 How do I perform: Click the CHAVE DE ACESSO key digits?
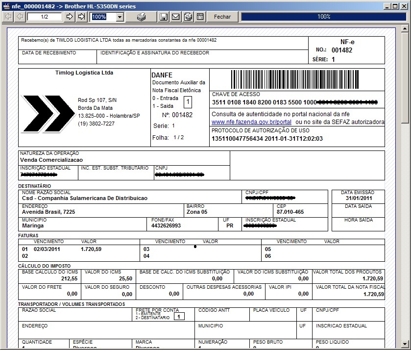click(x=294, y=102)
